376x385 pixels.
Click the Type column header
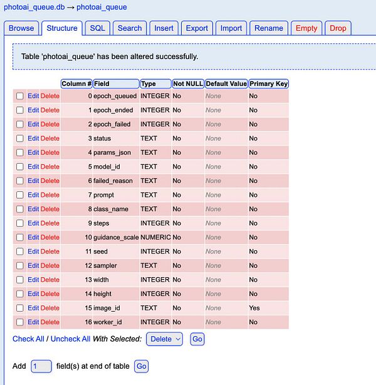(x=155, y=84)
